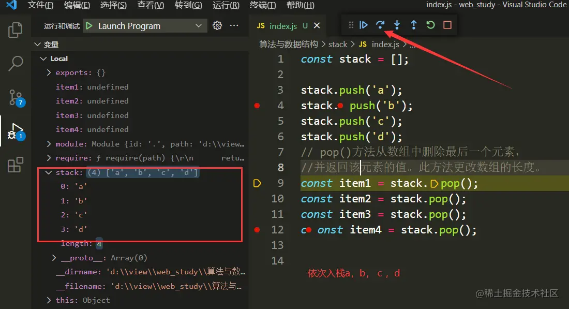Expand the require variable
569x309 pixels.
pyautogui.click(x=49, y=158)
